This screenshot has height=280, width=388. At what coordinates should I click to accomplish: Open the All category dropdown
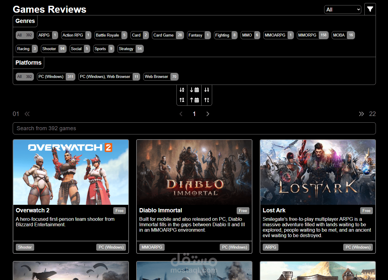[343, 9]
